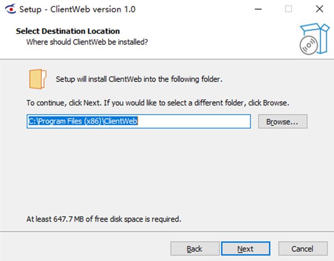Click the 'To continue, click Next' instruction text

click(158, 103)
